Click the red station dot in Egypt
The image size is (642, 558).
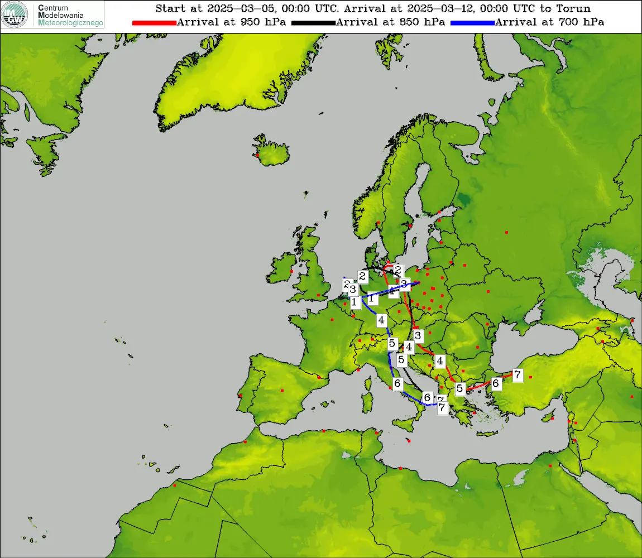(x=550, y=466)
